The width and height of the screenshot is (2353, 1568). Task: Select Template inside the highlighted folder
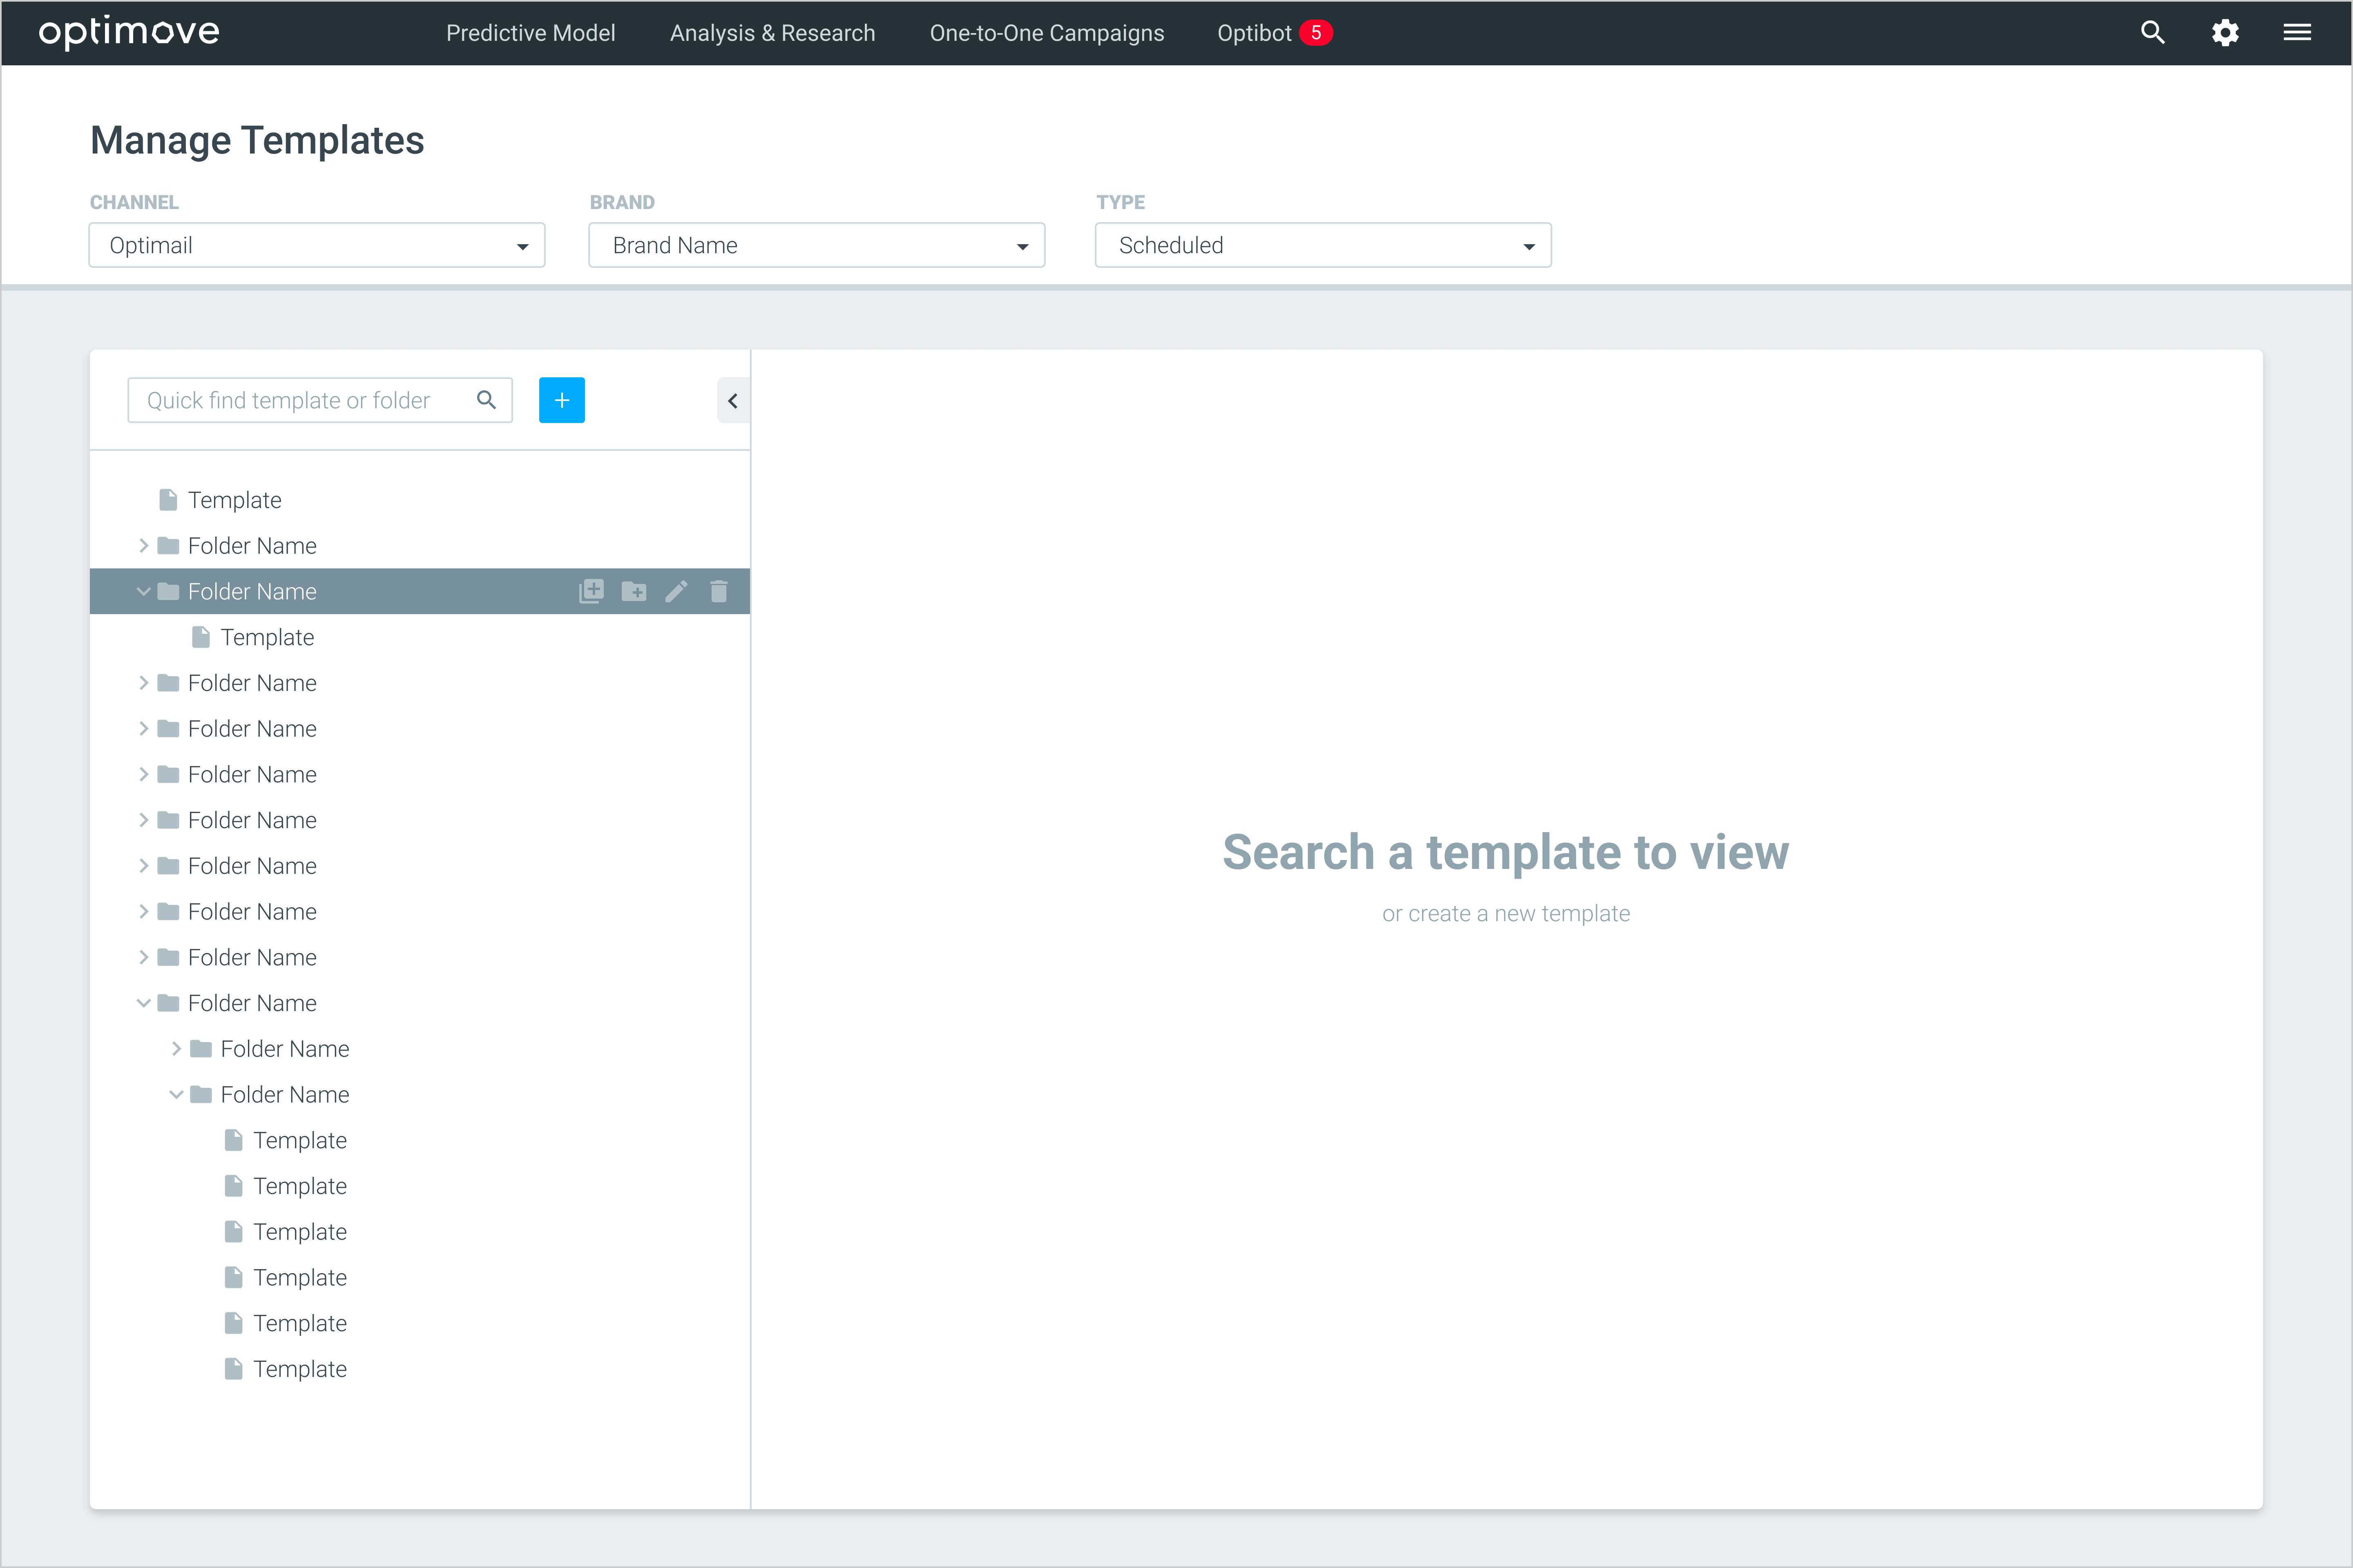267,637
